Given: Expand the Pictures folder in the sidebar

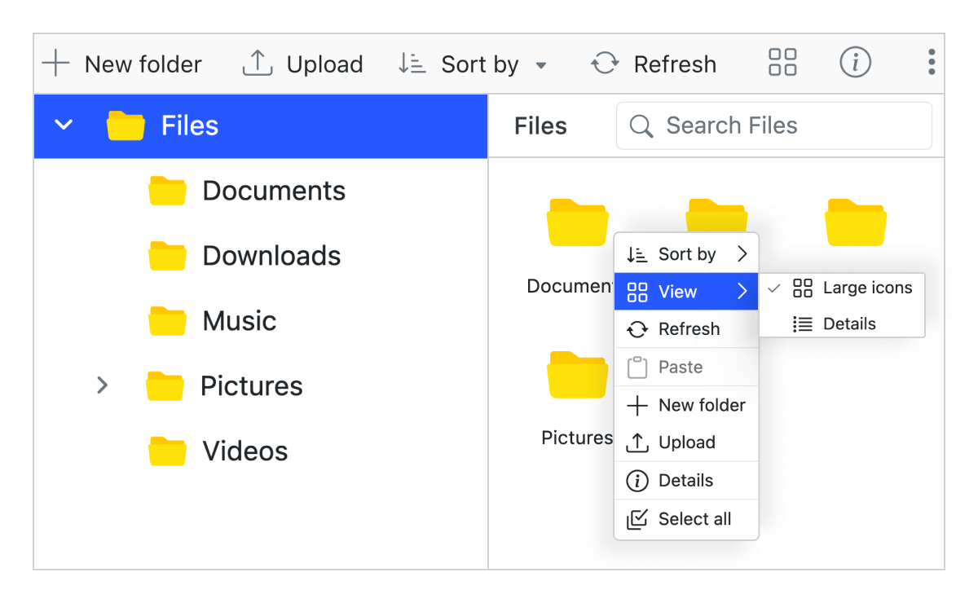Looking at the screenshot, I should tap(102, 385).
